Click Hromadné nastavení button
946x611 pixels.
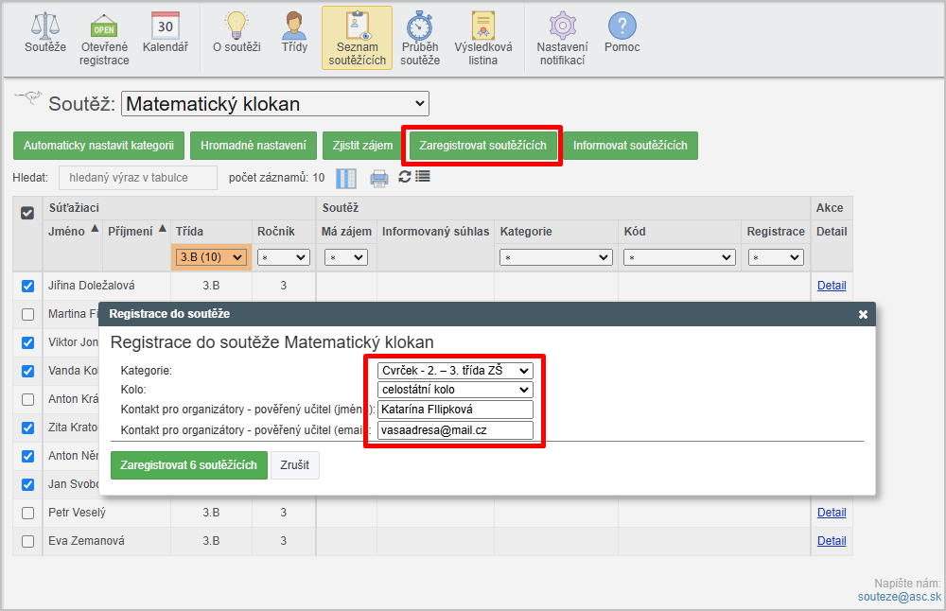pos(254,146)
